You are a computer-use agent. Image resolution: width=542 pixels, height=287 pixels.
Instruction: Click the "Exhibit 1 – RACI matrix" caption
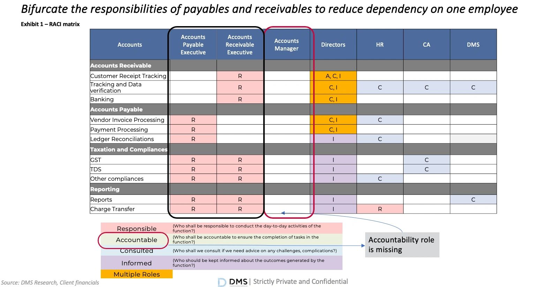pyautogui.click(x=50, y=24)
